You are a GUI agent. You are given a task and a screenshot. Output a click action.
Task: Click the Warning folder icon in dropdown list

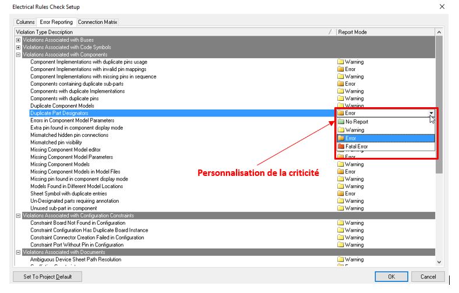[341, 130]
